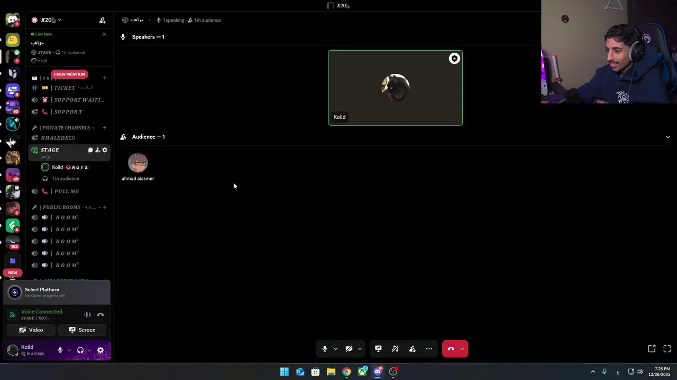
Task: Add a channel to PRIVATE CHANNELS category
Action: (105, 128)
